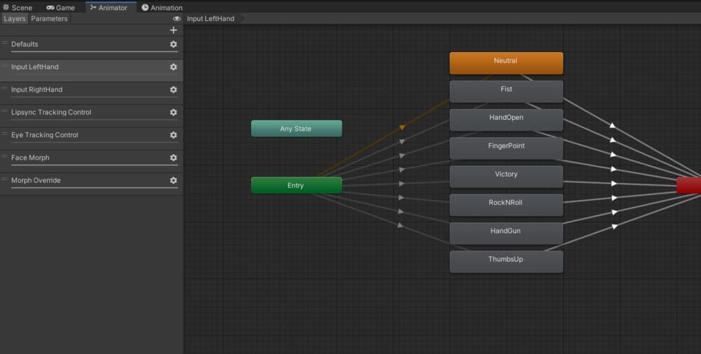Switch to the Scene tab

click(17, 8)
